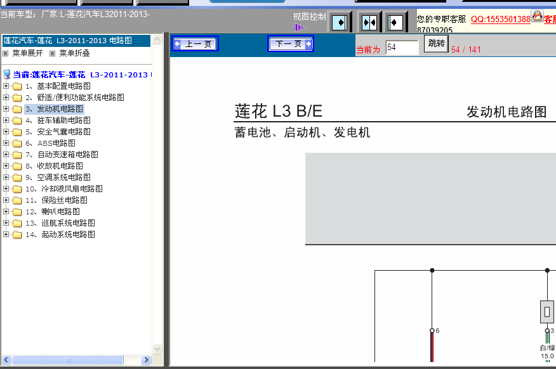
Task: Expand the 13、巡航系统电路图 tree node
Action: pos(6,223)
